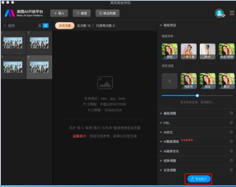Reset the HSL section with refresh icon
236x187 pixels.
231,123
